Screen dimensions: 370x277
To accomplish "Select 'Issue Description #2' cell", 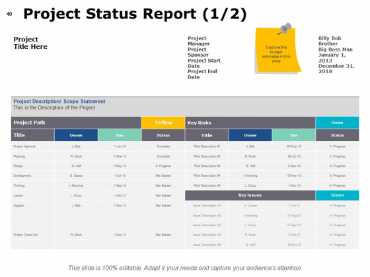I will 207,216.
